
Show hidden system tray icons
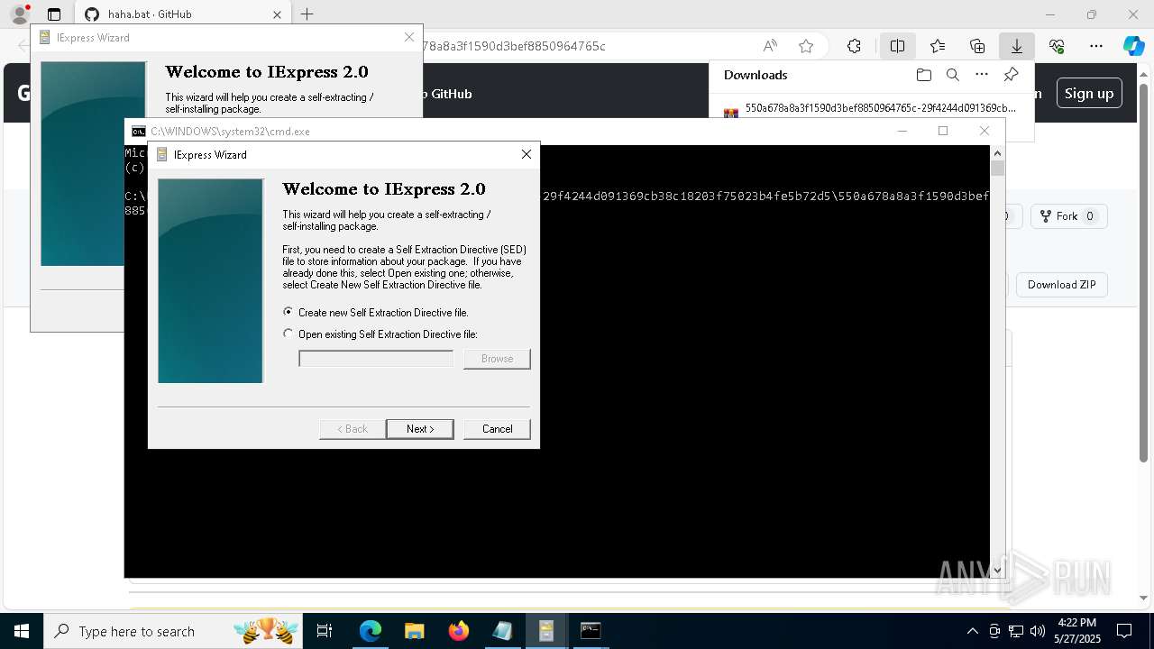pyautogui.click(x=972, y=631)
